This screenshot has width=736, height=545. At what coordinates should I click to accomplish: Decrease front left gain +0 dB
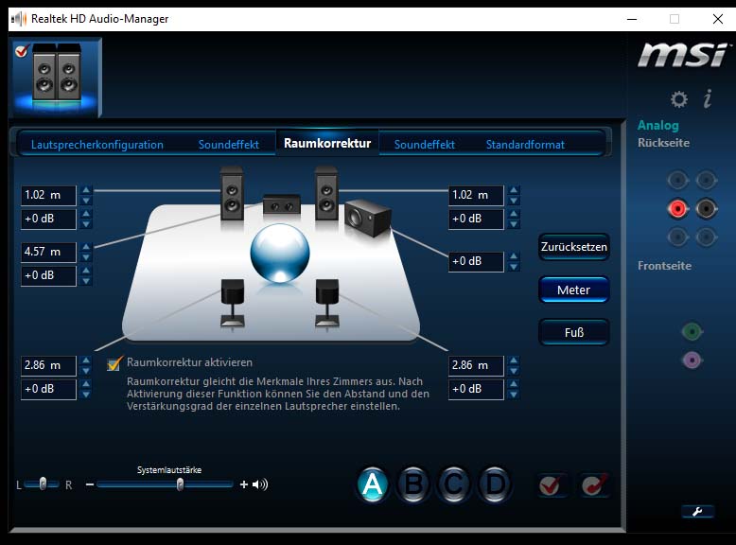pyautogui.click(x=86, y=224)
